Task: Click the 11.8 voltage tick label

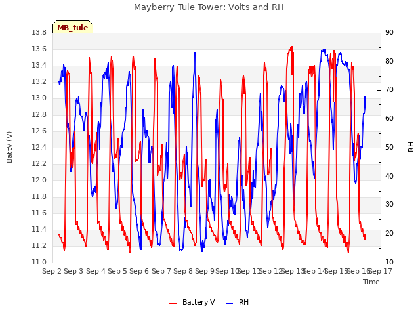Action: click(x=39, y=197)
